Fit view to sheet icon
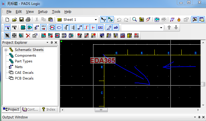The image size is (206, 121). 142,20
